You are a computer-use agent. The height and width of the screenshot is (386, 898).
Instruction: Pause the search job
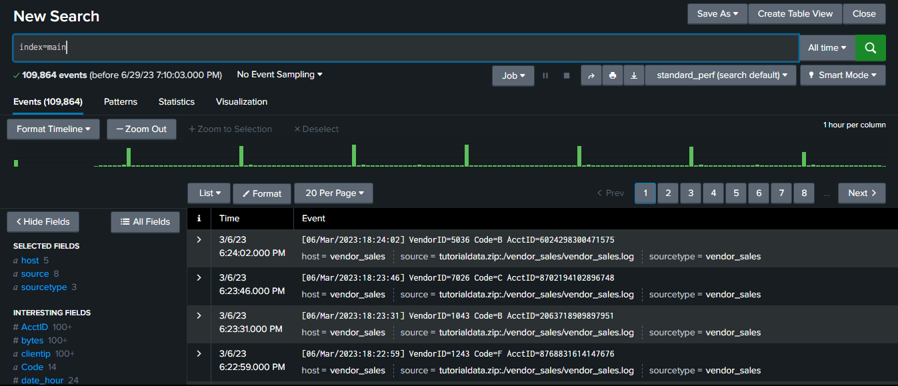tap(545, 75)
